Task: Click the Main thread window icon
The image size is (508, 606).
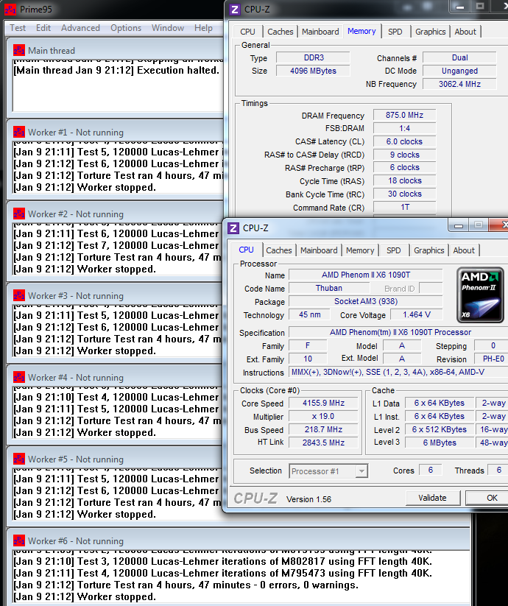Action: pyautogui.click(x=19, y=51)
